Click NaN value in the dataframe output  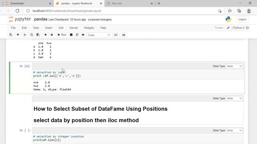pos(41,57)
